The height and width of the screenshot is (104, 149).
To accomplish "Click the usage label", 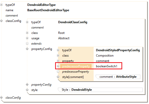I will (35, 38).
